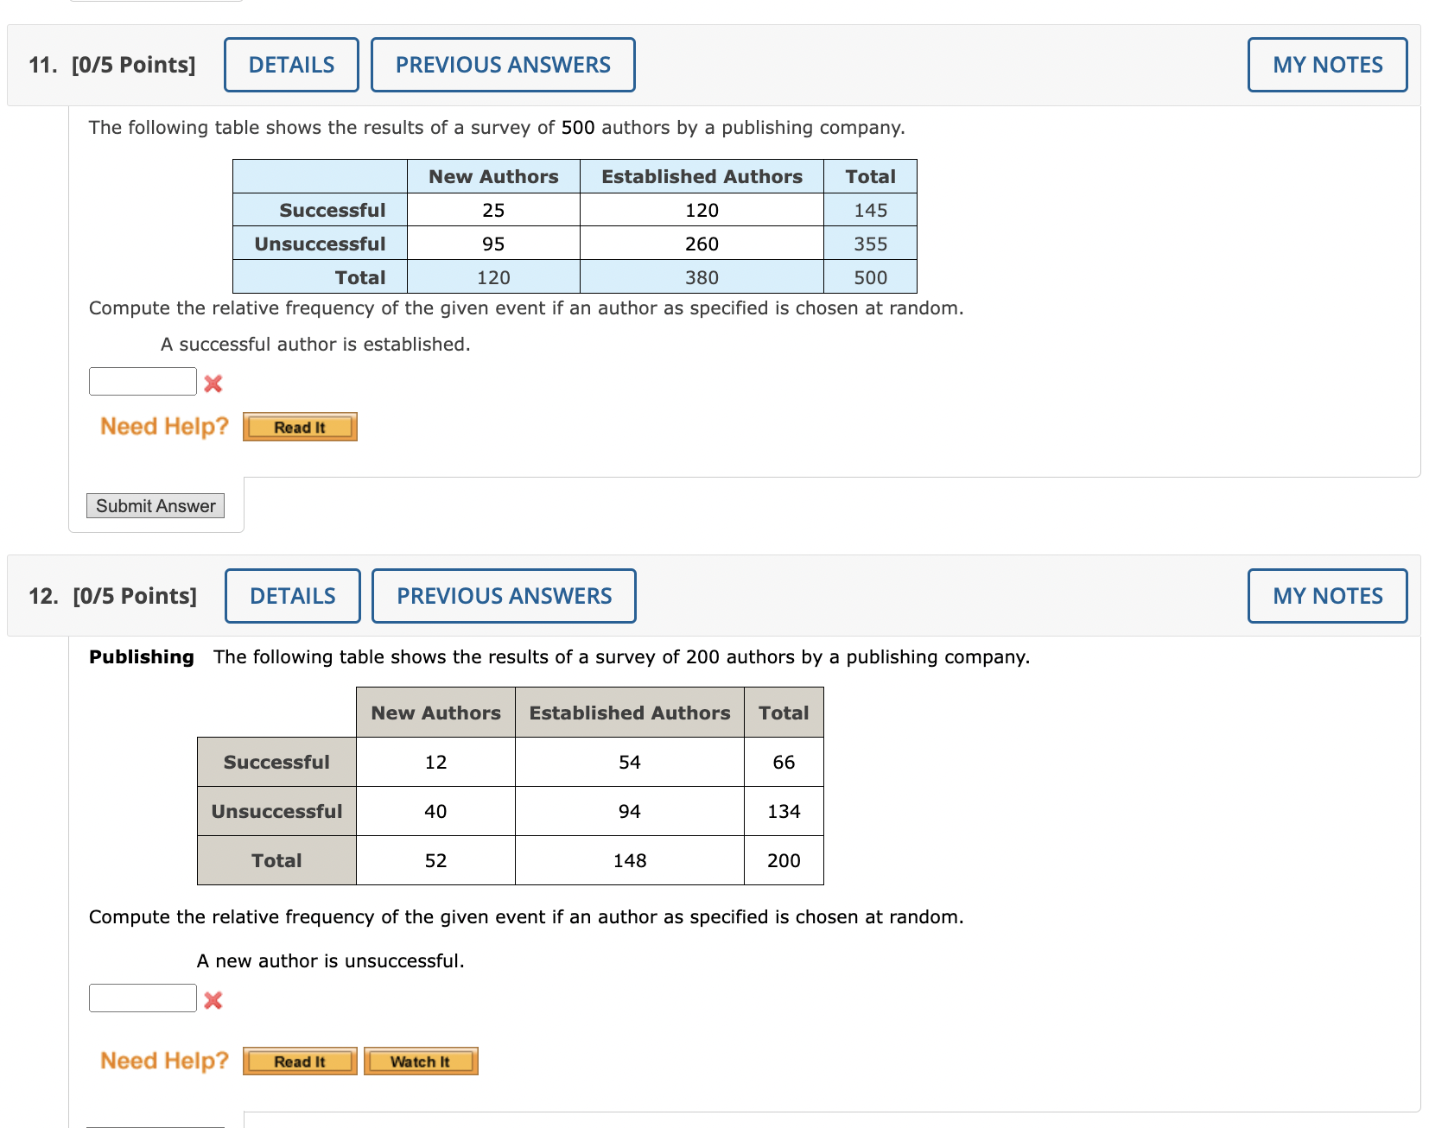Select the '134' unsuccessful total cell
This screenshot has height=1128, width=1429.
tap(784, 811)
